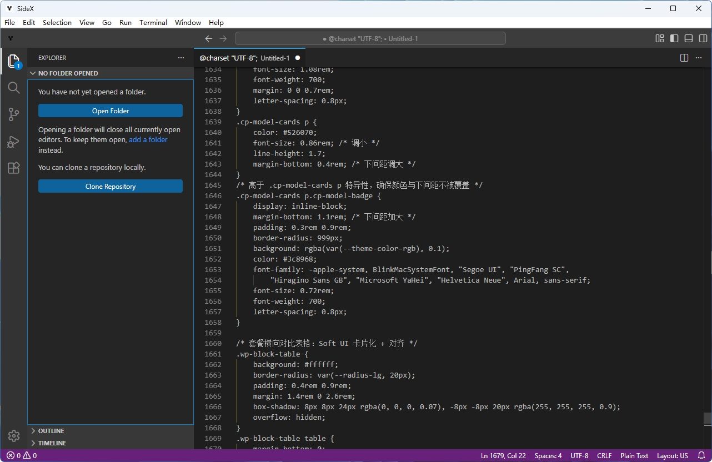
Task: Open the Terminal menu
Action: (153, 23)
